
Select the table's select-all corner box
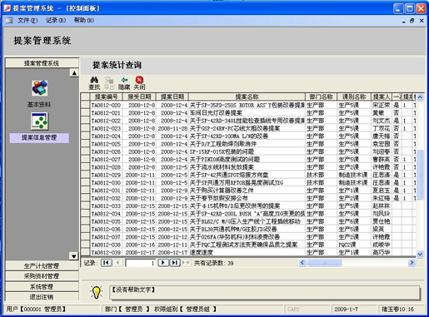tap(86, 97)
